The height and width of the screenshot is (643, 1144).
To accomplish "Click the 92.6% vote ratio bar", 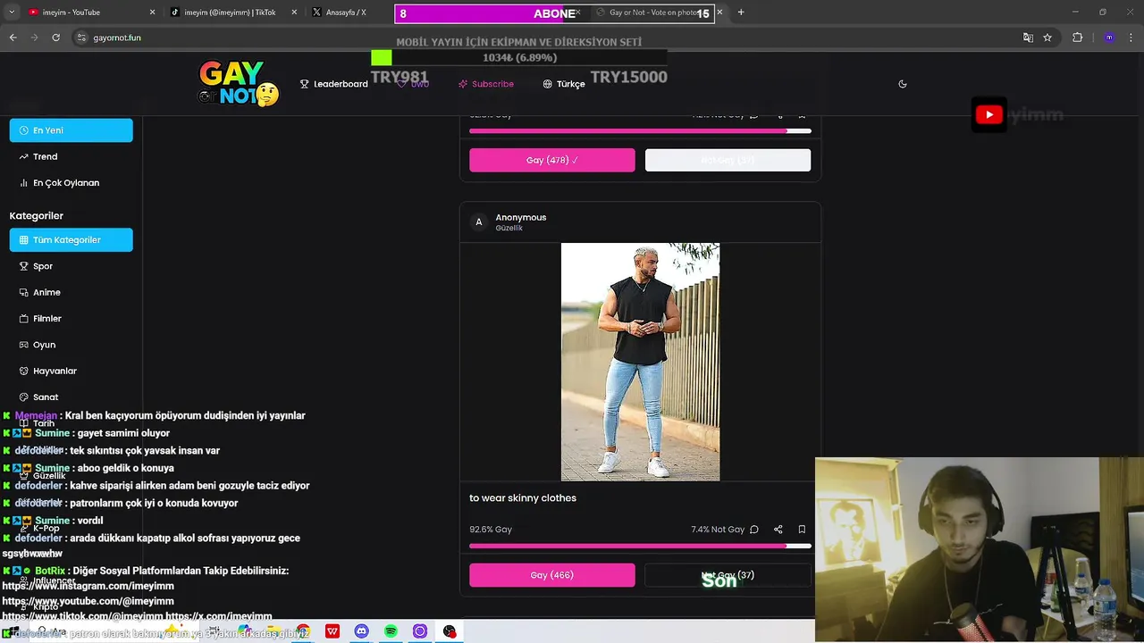I will click(640, 546).
